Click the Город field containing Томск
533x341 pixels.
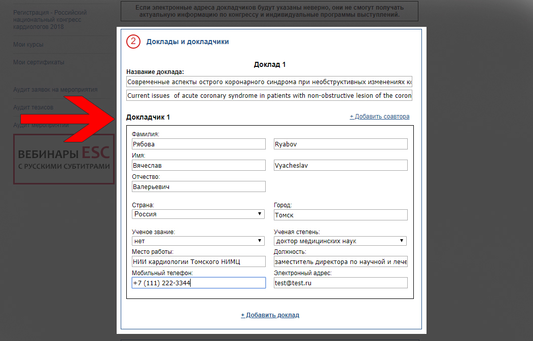pos(341,215)
